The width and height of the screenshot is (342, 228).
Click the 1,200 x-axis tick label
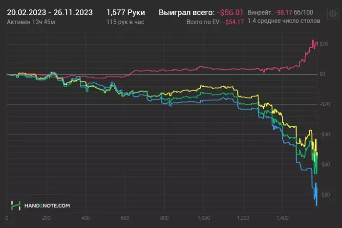point(243,218)
